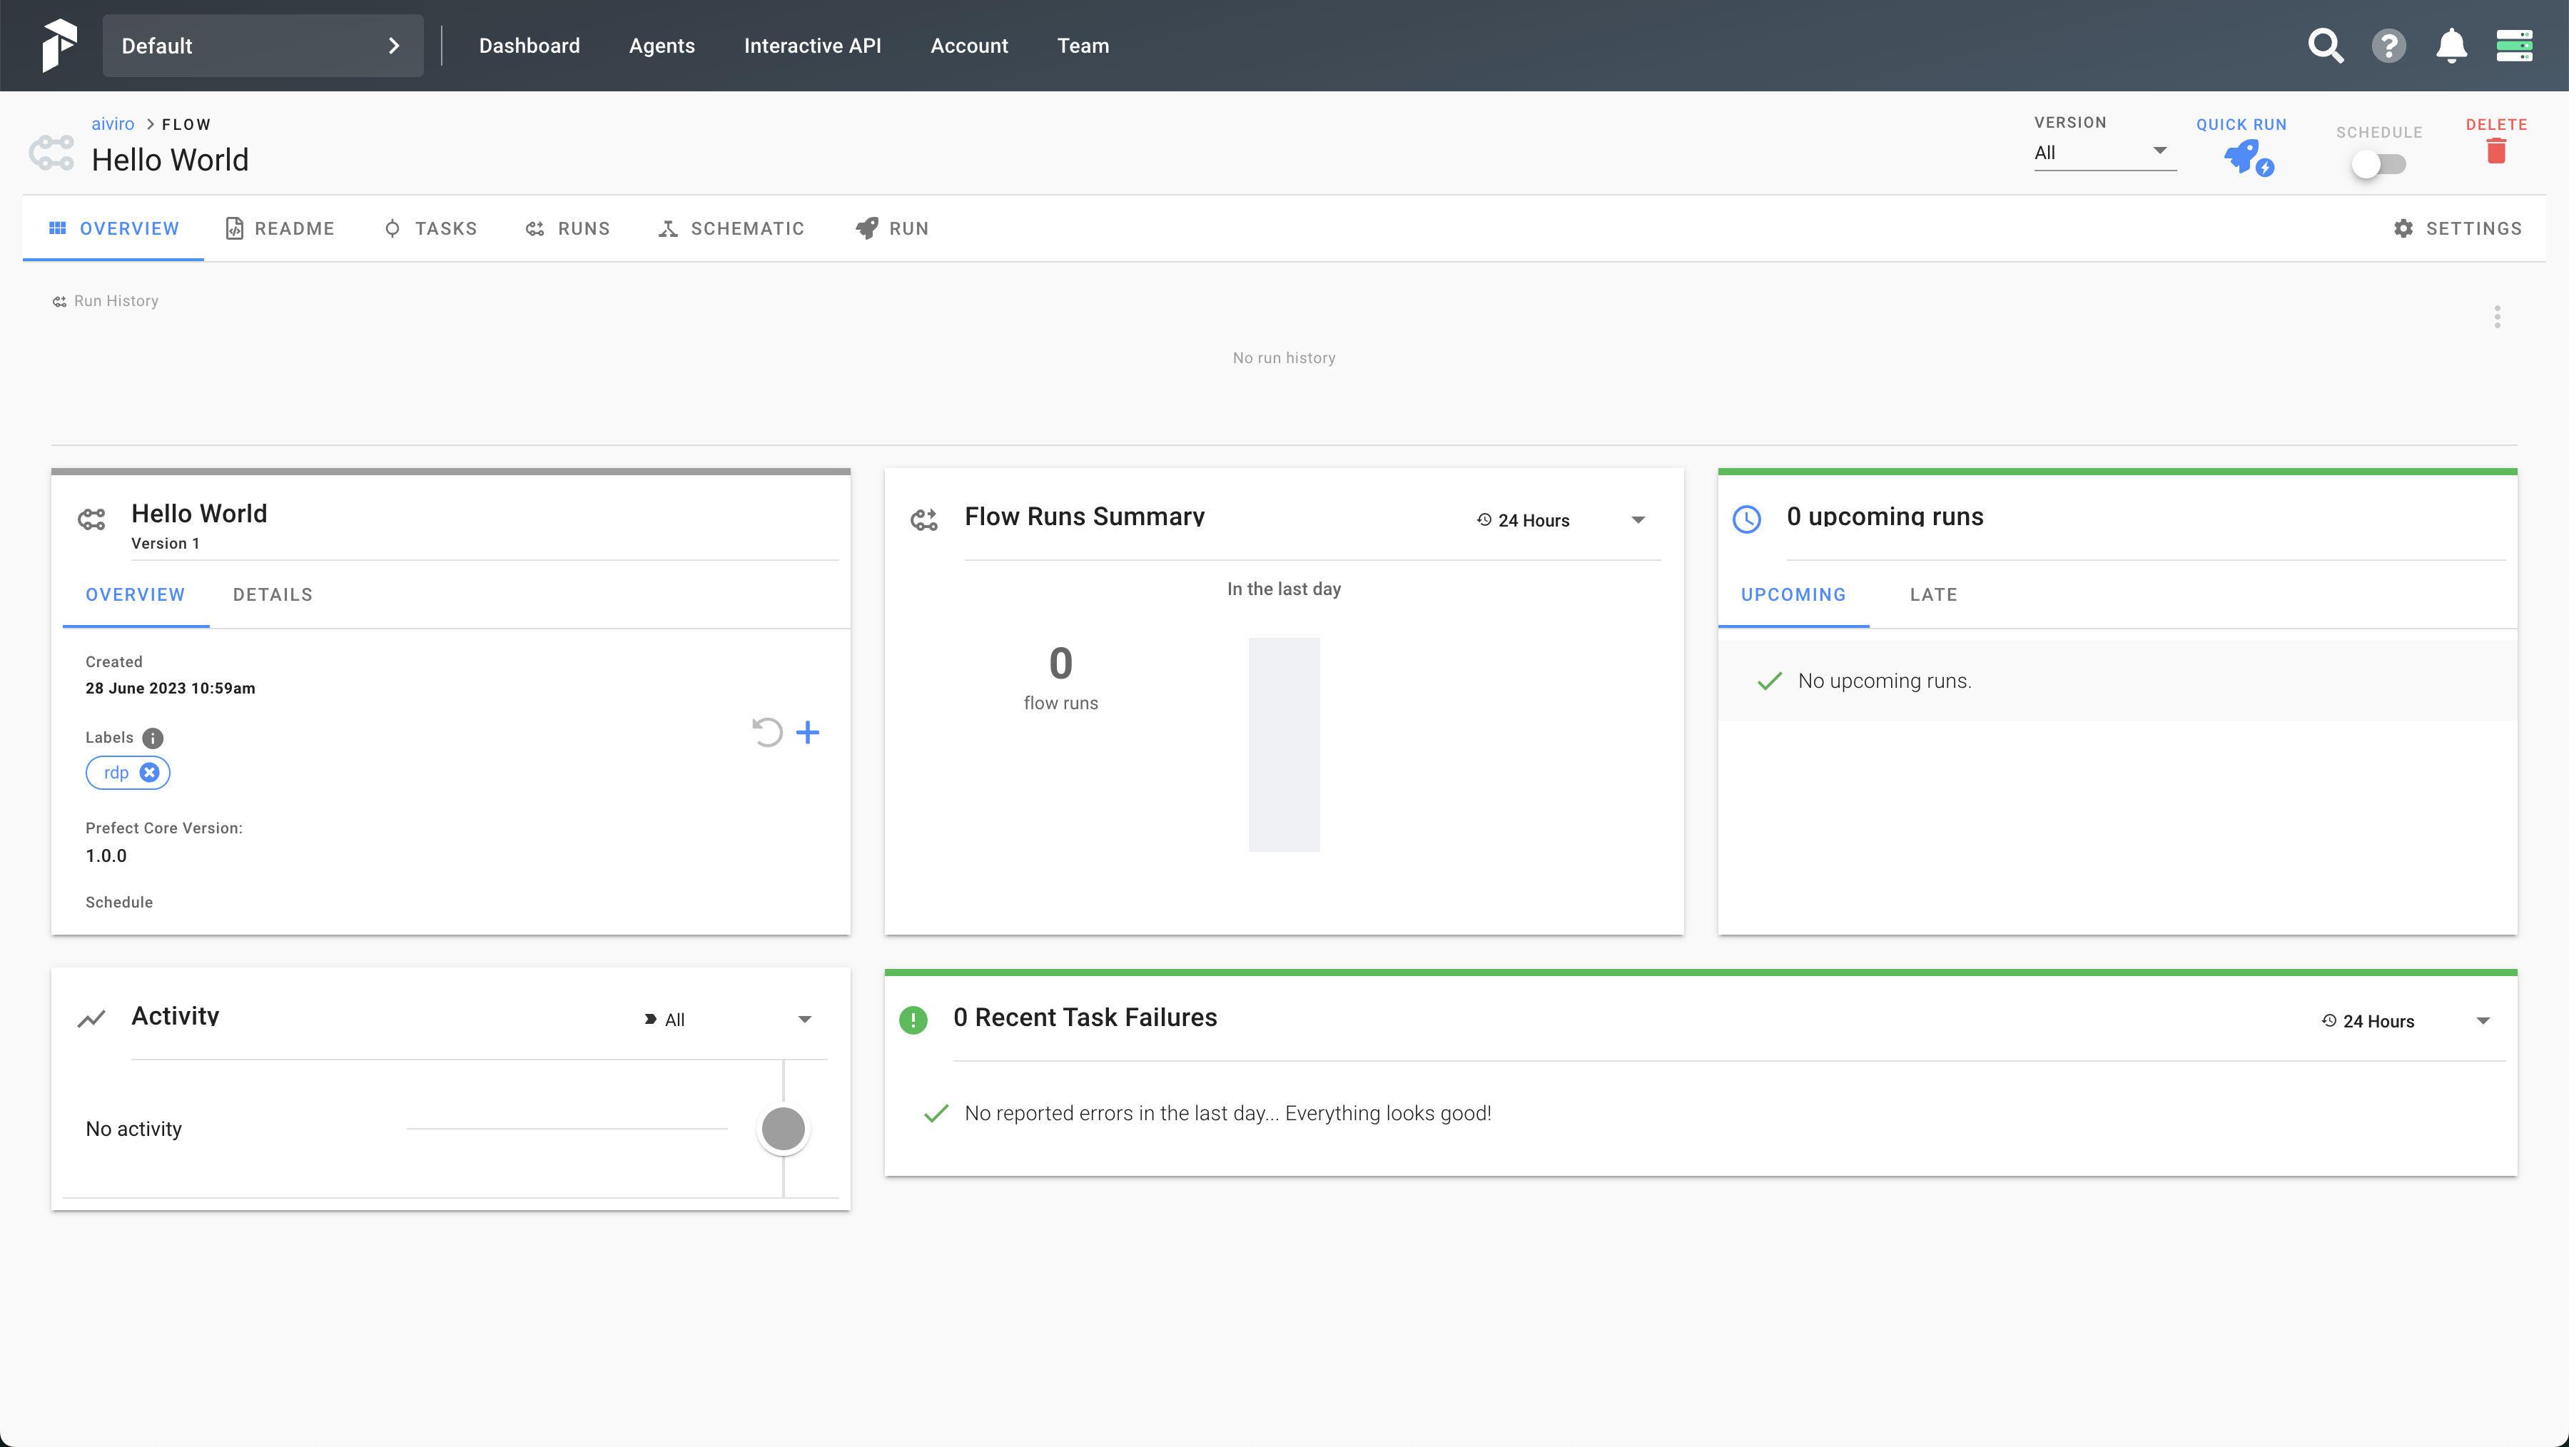Image resolution: width=2569 pixels, height=1447 pixels.
Task: Expand the Version All dropdown
Action: point(2104,153)
